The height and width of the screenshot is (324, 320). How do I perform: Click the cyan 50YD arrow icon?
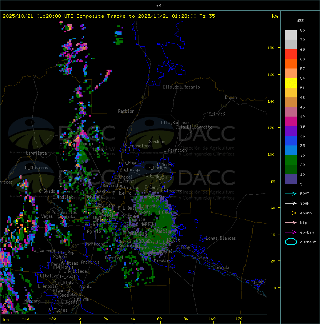pyautogui.click(x=291, y=194)
